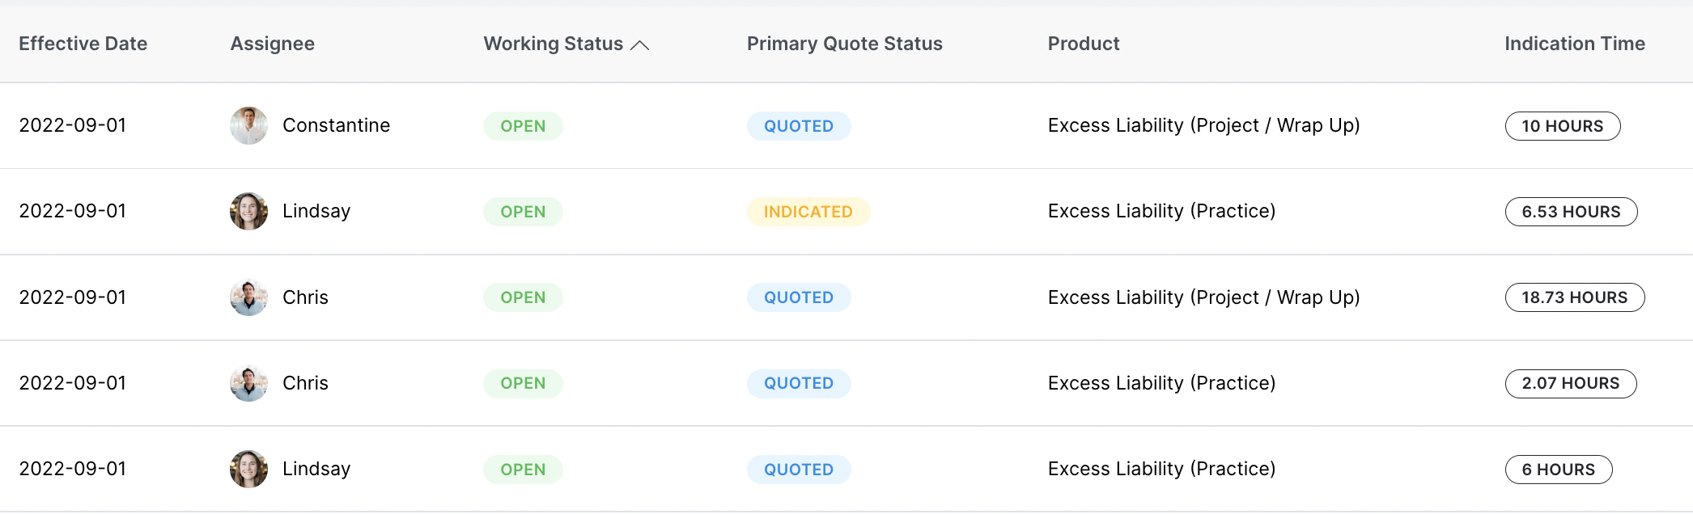Sort by Effective Date column header
The image size is (1693, 514).
pos(83,44)
